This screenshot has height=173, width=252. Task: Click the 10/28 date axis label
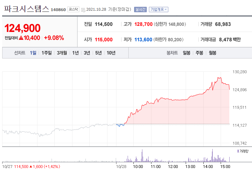click(121, 167)
